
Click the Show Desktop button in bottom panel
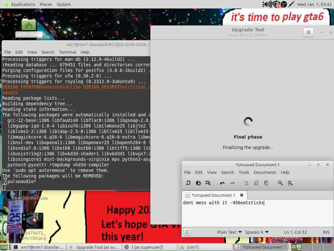click(x=4, y=247)
